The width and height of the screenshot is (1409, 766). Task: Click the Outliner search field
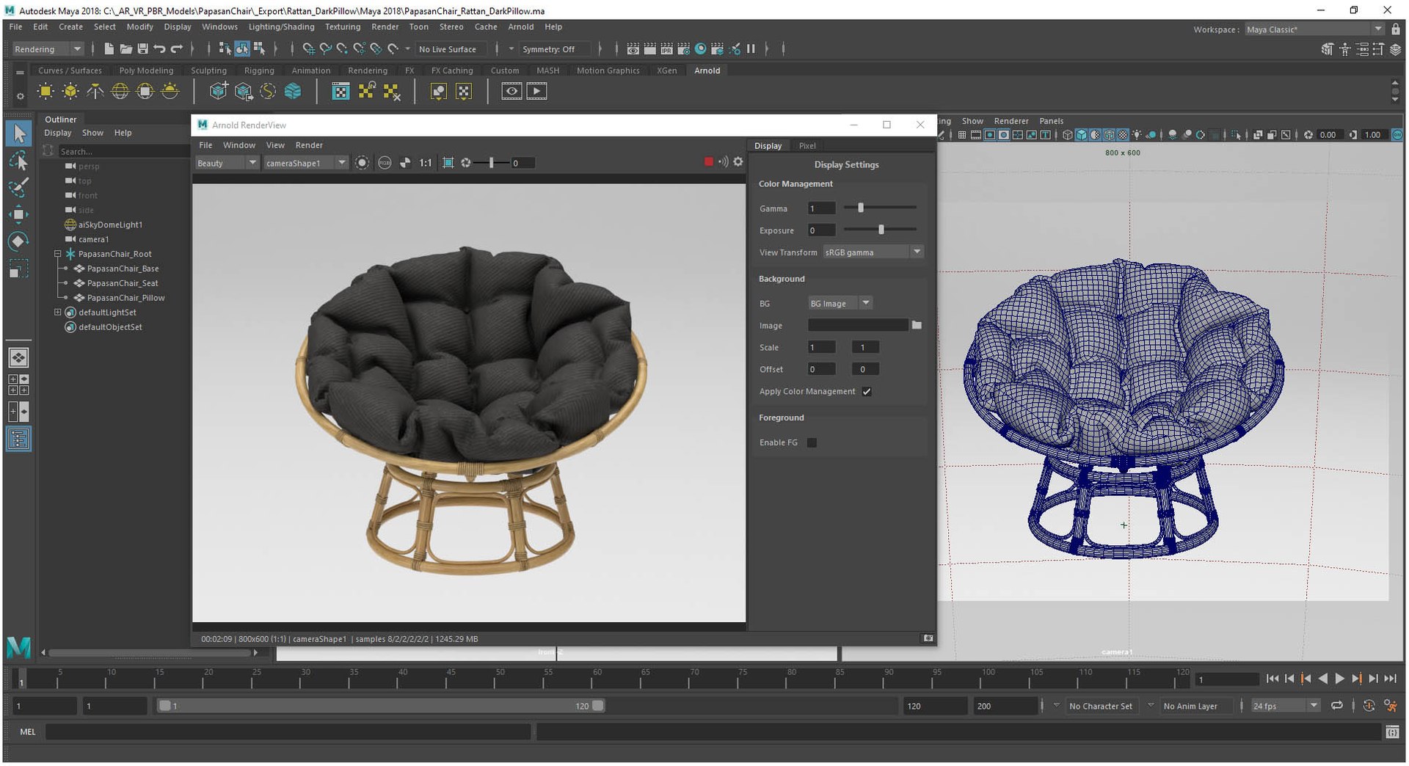coord(123,151)
